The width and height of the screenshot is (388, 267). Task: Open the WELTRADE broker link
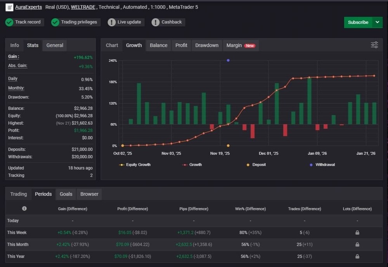(83, 7)
